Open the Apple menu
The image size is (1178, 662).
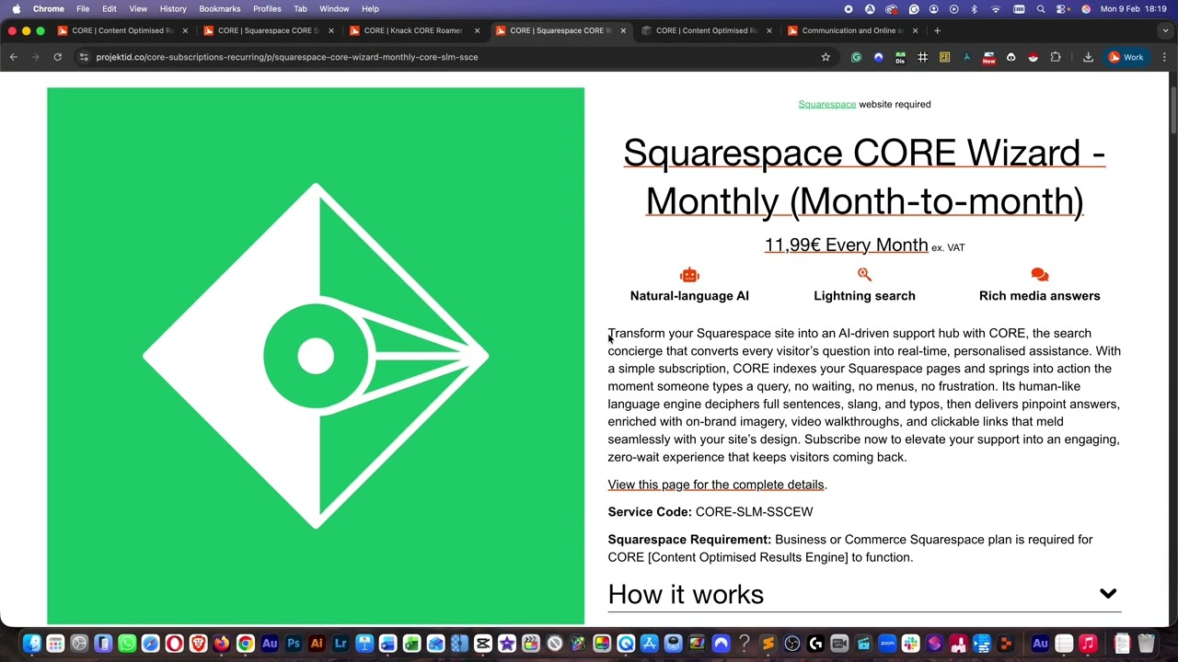(17, 8)
